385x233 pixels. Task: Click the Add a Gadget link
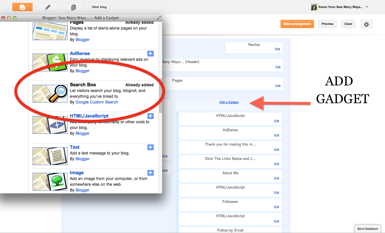click(229, 102)
